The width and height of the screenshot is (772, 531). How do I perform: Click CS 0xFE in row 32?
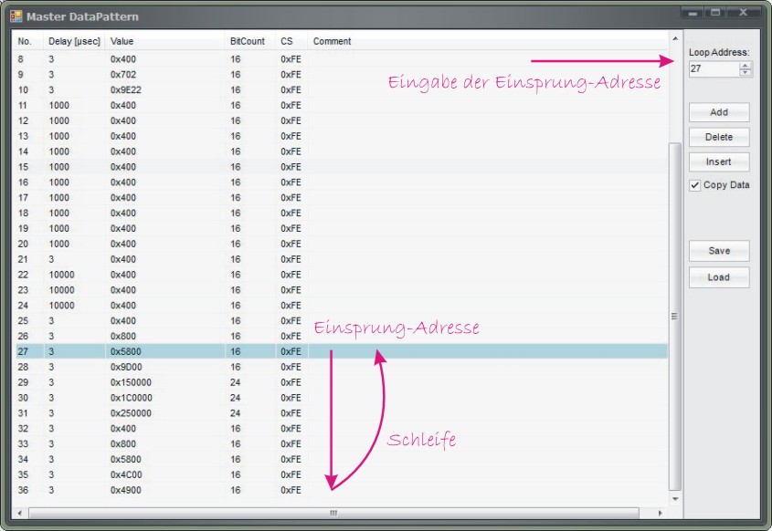(x=291, y=429)
